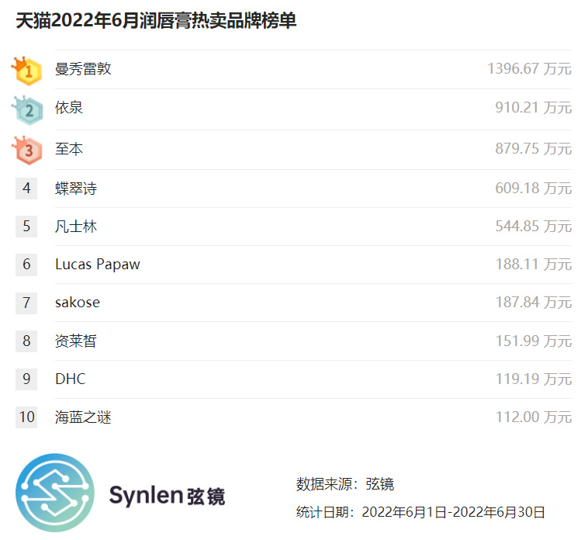Click the orange rank 3 medal badge
This screenshot has width=588, height=540.
pyautogui.click(x=27, y=149)
